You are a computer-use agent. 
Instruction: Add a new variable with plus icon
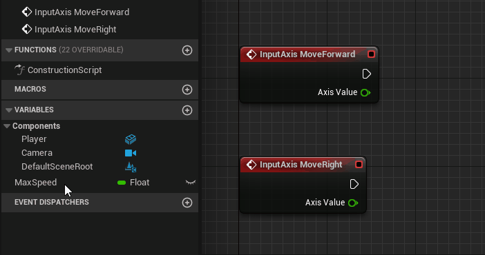187,110
